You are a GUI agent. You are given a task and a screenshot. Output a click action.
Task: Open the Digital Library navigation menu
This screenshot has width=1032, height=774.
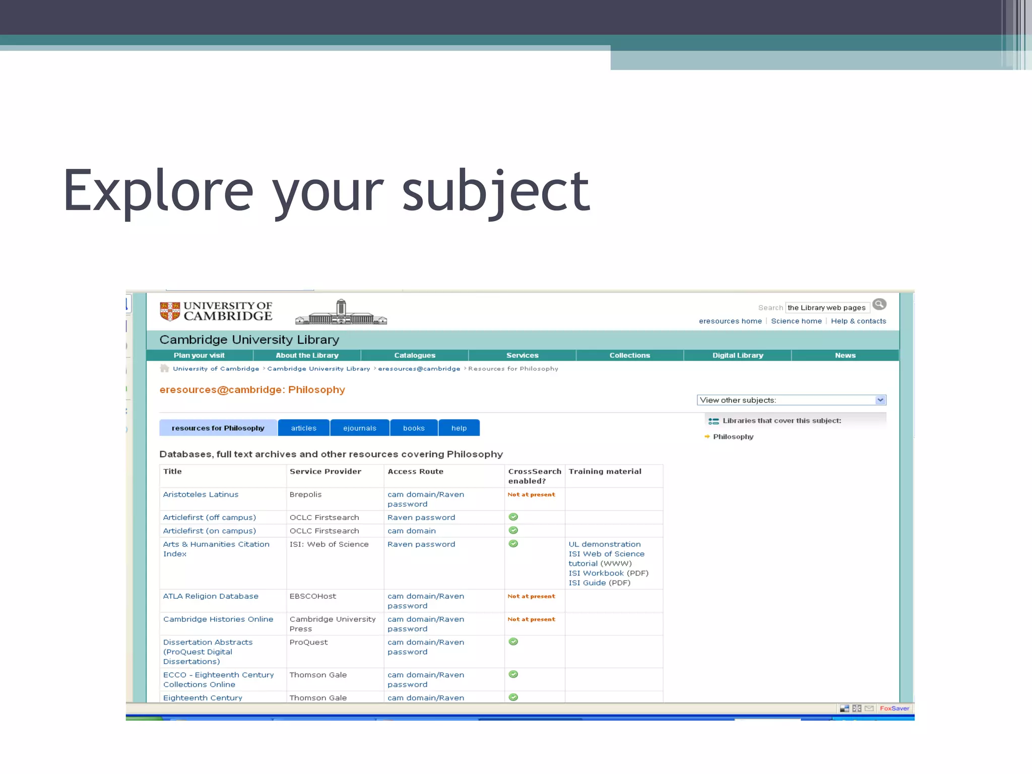tap(738, 355)
